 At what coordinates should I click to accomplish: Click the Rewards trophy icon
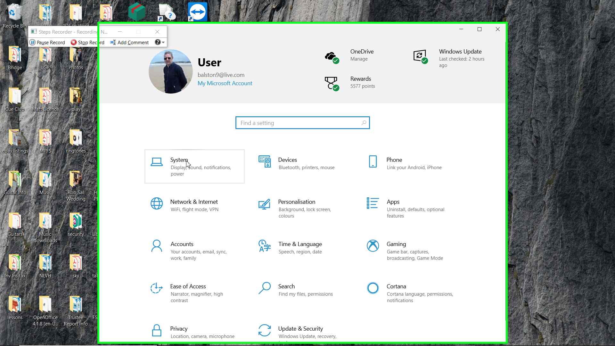[x=332, y=84]
